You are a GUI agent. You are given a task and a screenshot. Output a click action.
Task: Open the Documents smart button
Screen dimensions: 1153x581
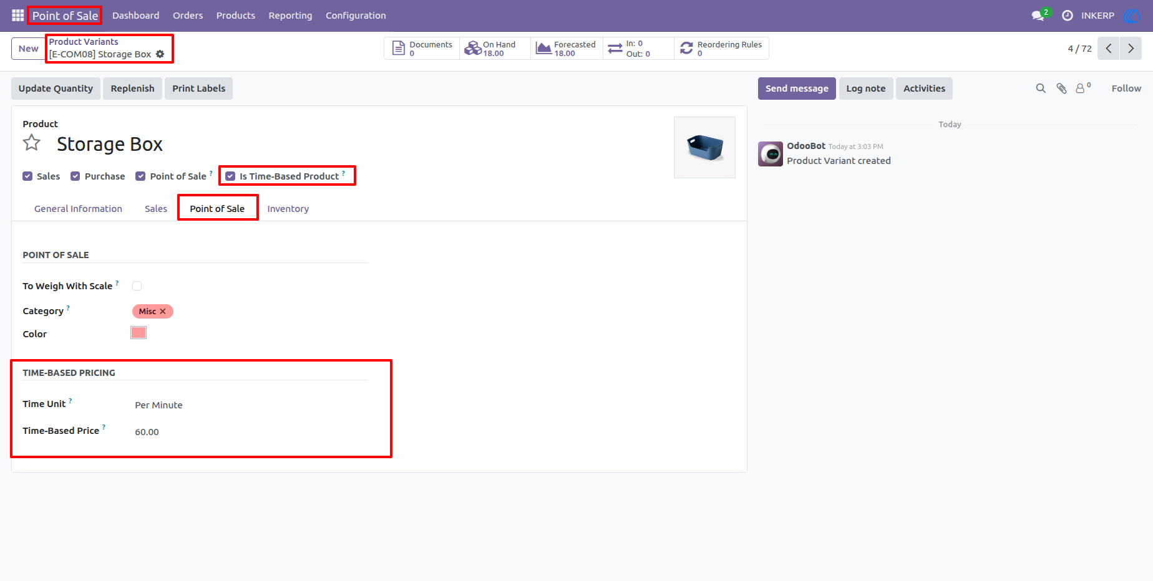(422, 48)
